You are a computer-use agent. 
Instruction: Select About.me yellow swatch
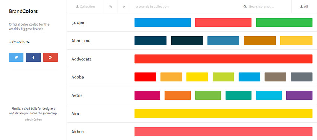point(296,41)
